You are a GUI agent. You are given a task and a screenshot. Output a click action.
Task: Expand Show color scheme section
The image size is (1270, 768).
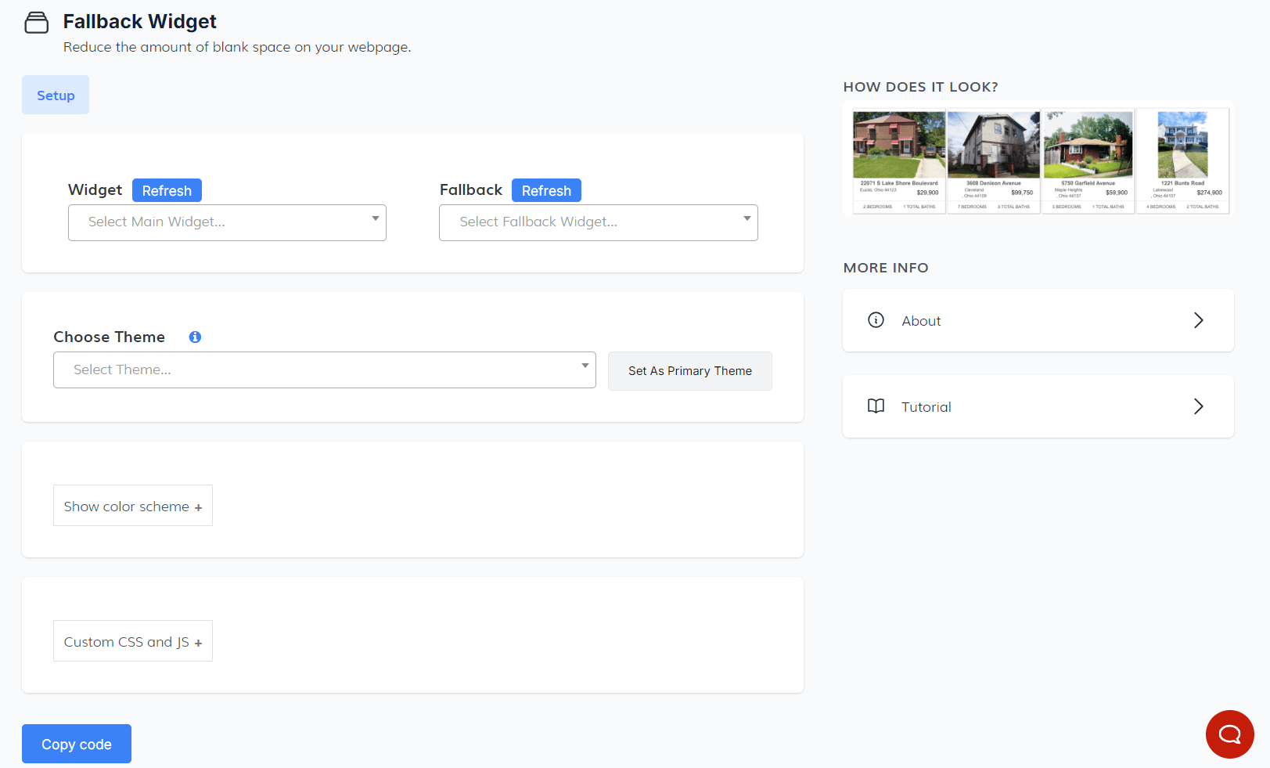click(133, 506)
